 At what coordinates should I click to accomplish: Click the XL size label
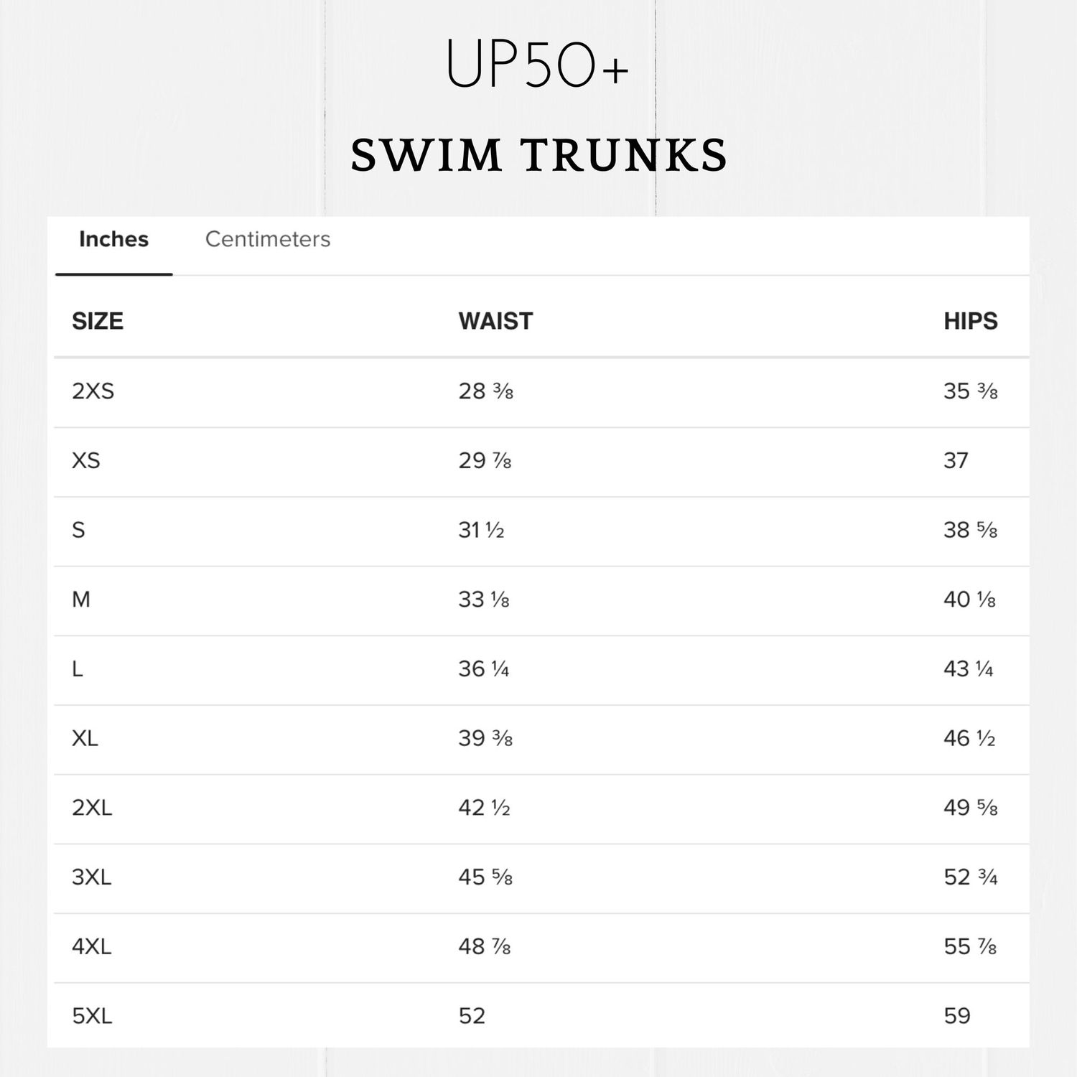(x=85, y=738)
